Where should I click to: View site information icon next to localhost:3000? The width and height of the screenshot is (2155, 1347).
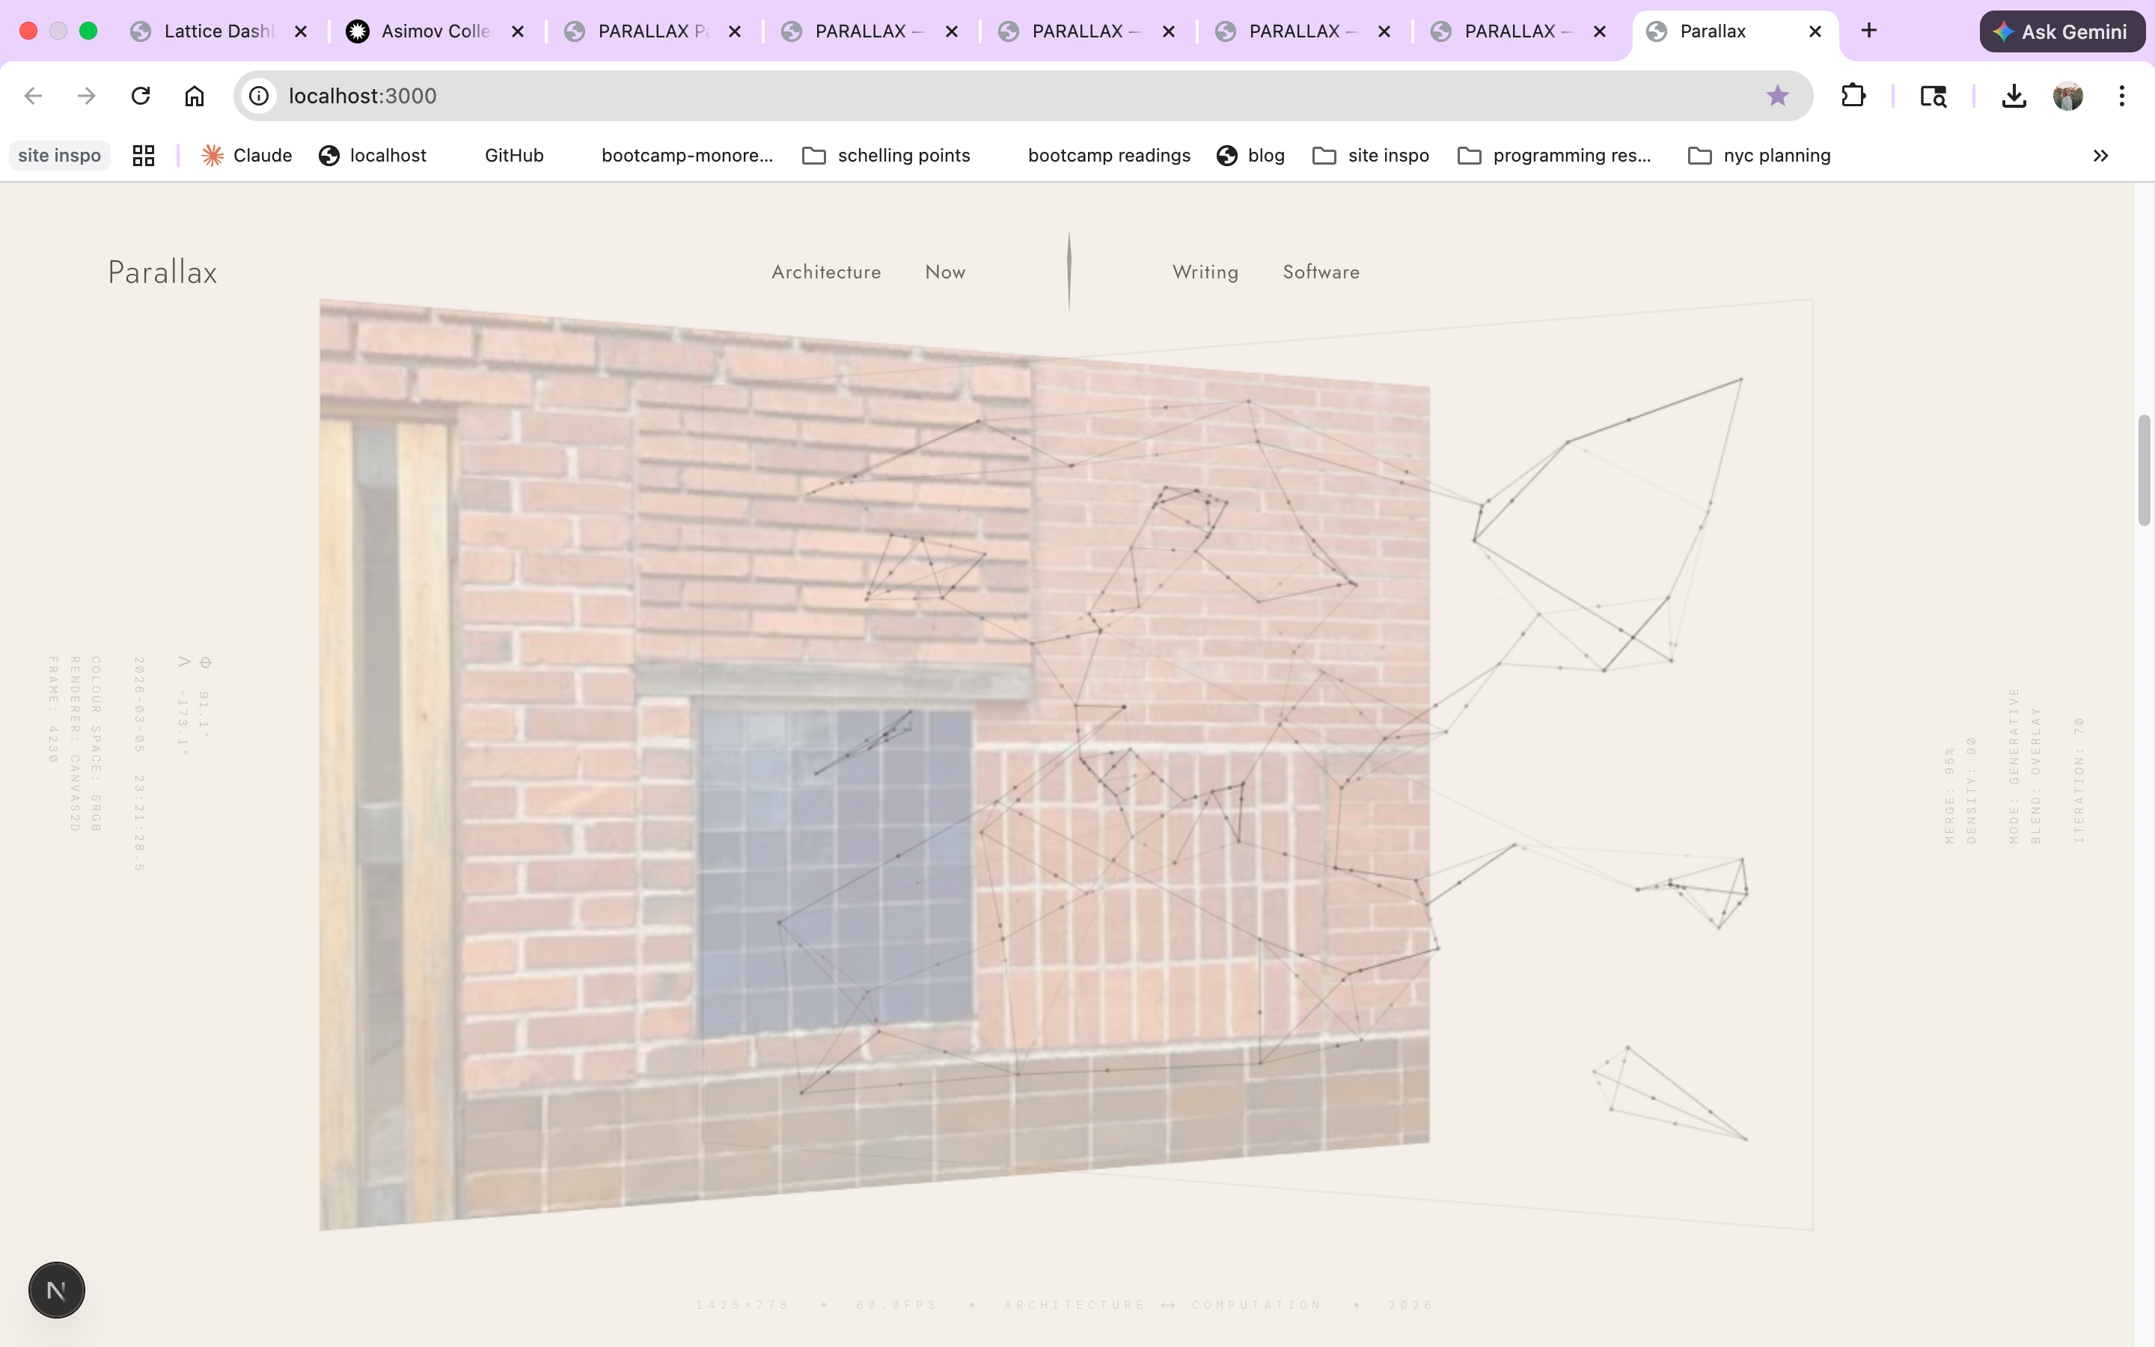click(x=258, y=95)
